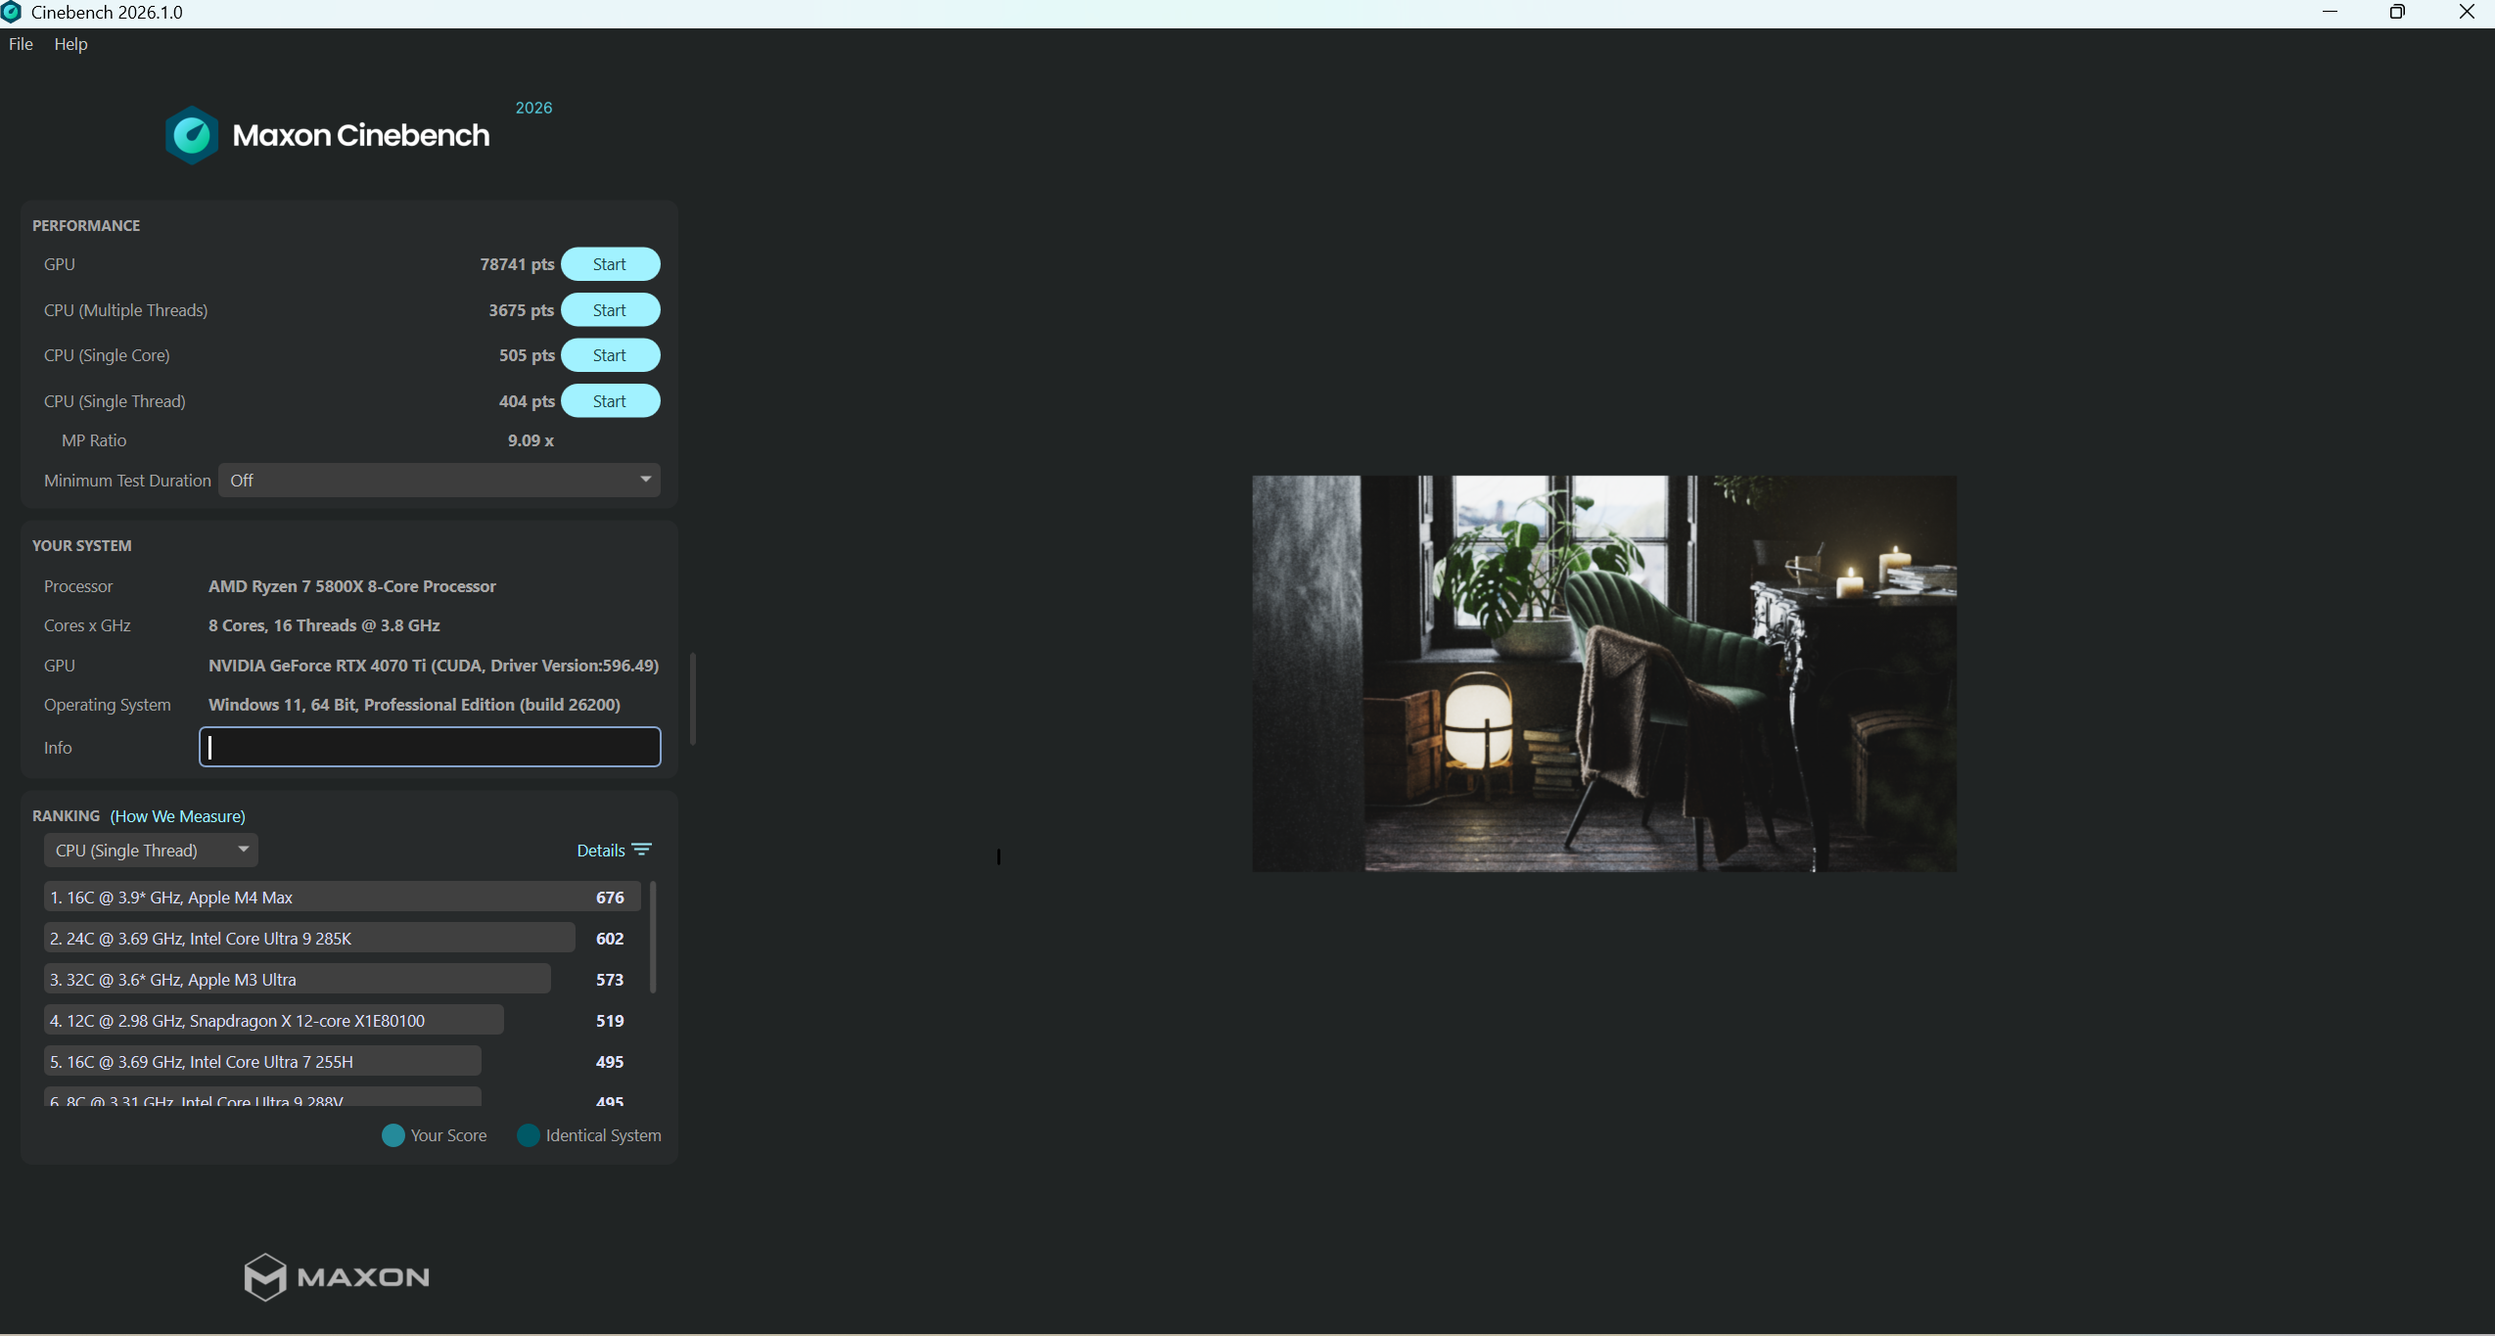Click the Maxon logo at the bottom
Screen dimensions: 2495x1336
(x=337, y=1277)
